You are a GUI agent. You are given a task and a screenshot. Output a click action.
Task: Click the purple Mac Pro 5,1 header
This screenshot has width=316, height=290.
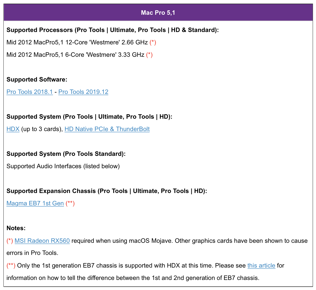(x=158, y=13)
